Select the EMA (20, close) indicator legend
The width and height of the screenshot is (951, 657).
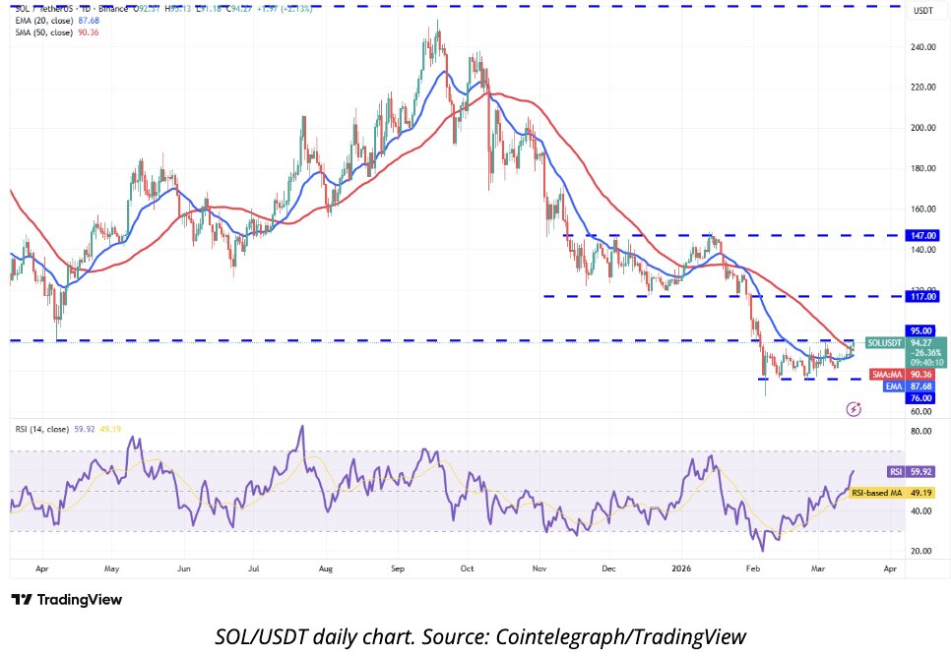(x=57, y=21)
